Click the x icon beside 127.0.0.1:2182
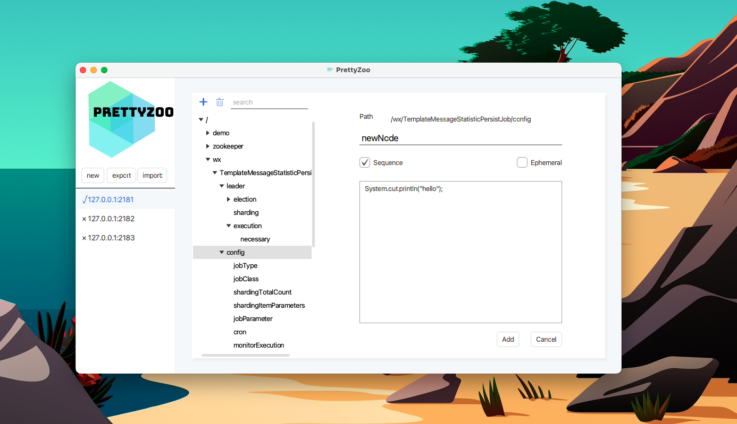The height and width of the screenshot is (424, 737). click(x=84, y=218)
